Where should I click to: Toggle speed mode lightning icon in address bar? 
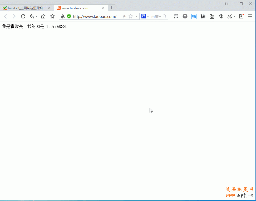click(124, 16)
